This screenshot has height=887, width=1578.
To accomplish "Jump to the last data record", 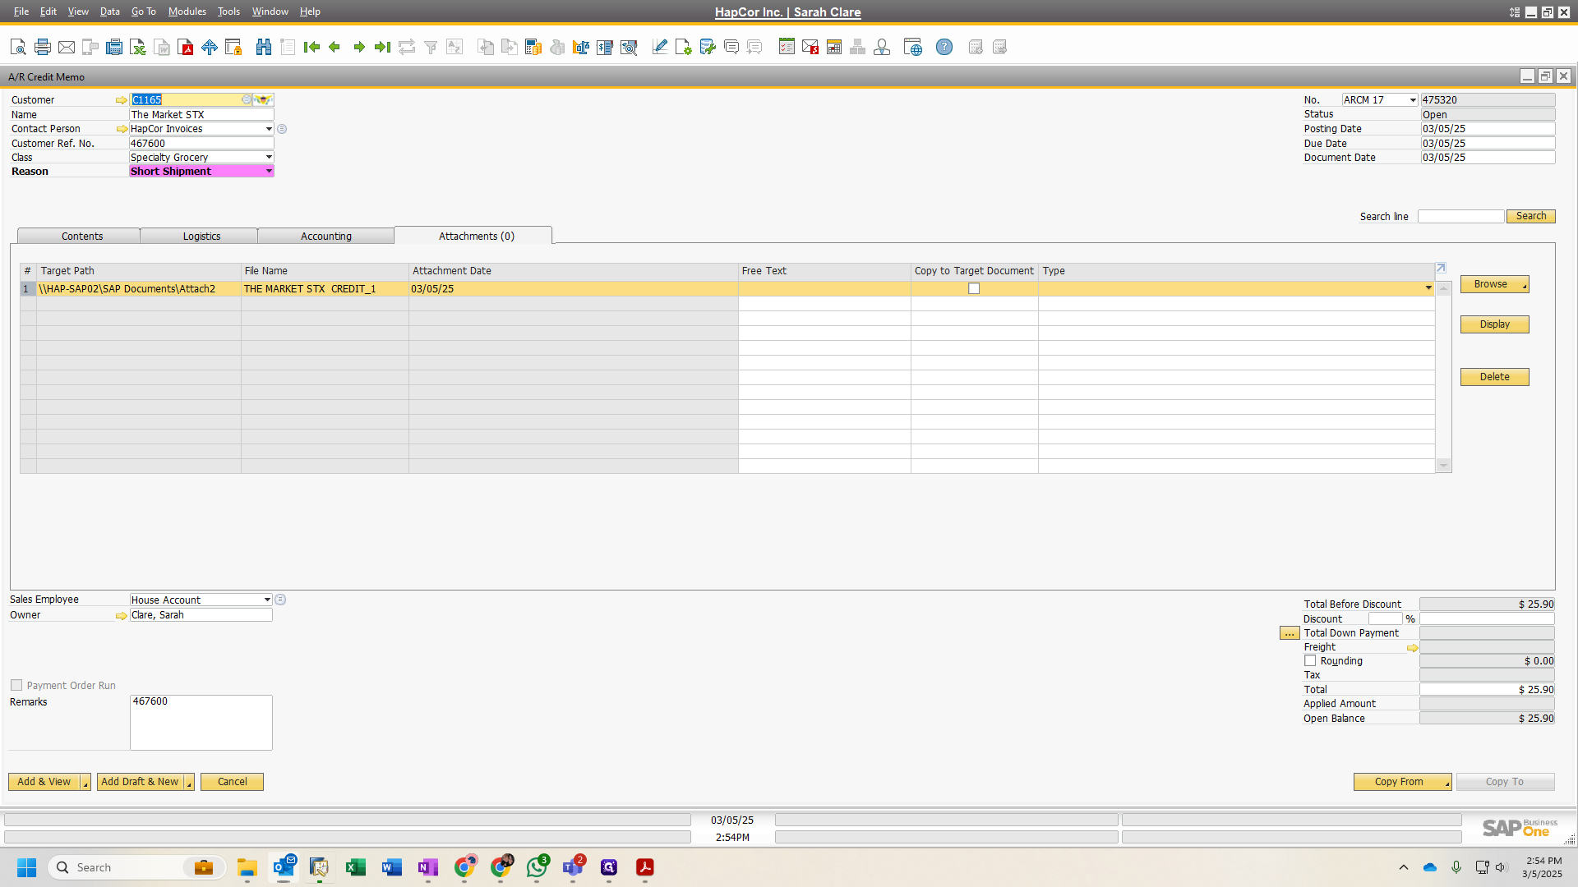I will coord(382,47).
